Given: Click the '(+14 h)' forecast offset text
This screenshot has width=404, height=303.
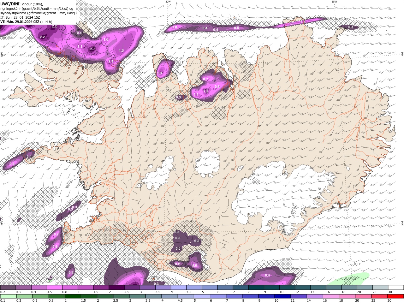Looking at the screenshot, I should tap(46, 22).
